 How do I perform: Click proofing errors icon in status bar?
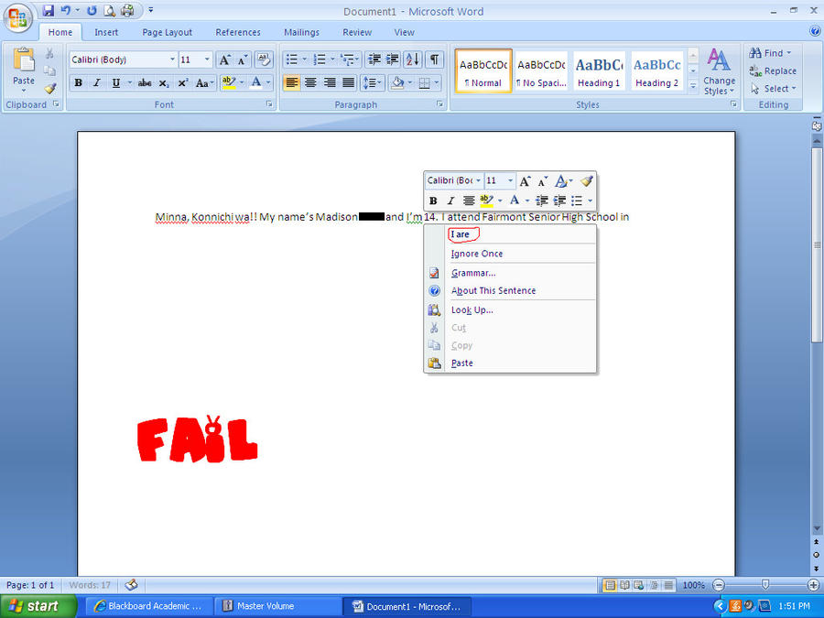pos(131,584)
